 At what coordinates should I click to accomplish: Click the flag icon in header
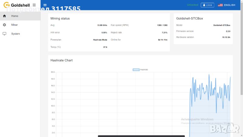click(220, 5)
